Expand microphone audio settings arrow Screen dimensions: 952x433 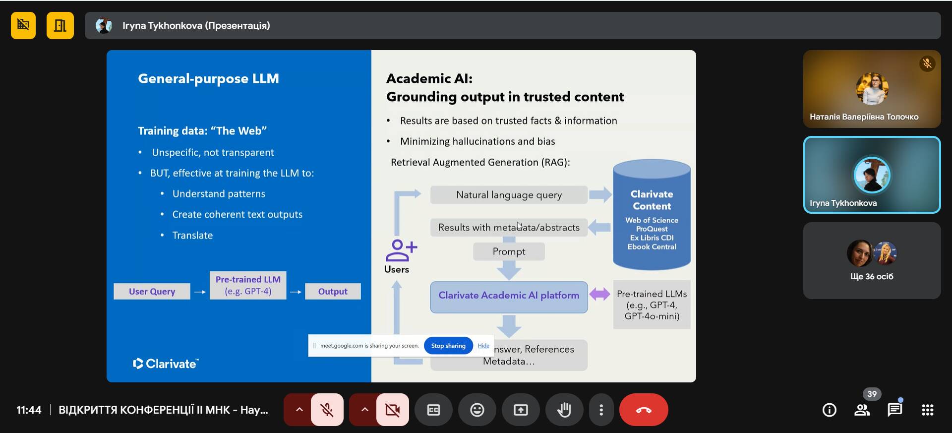[299, 410]
